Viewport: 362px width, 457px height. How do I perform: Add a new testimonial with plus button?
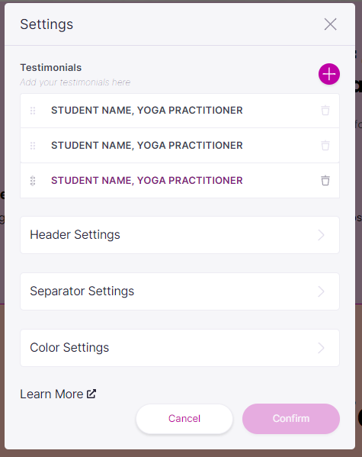(329, 74)
